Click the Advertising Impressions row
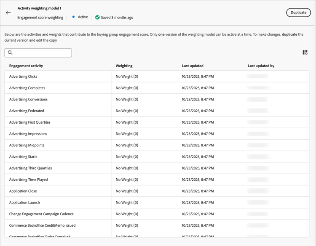The image size is (316, 246). click(28, 134)
